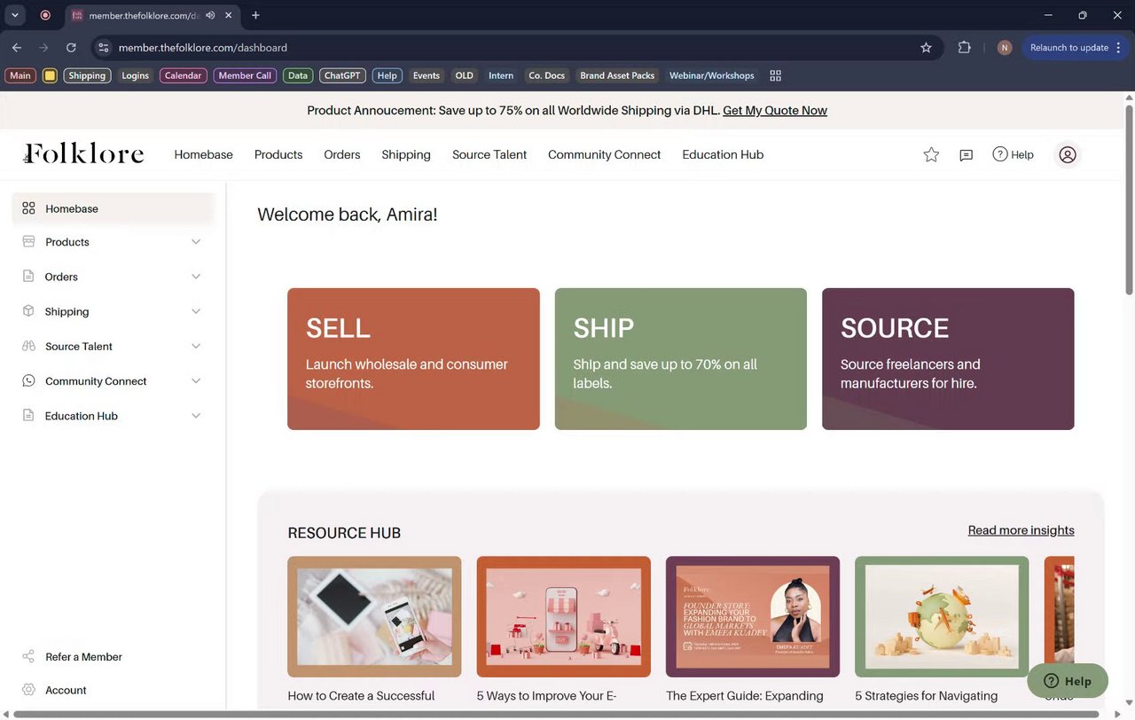Click the Refer a Member share icon
The height and width of the screenshot is (720, 1135).
pos(28,657)
